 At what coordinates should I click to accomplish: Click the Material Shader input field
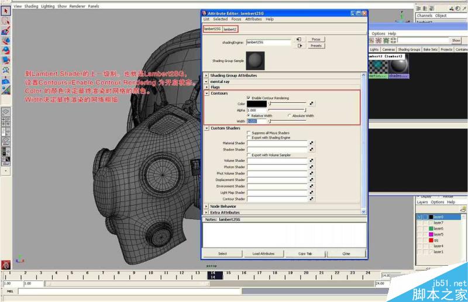tap(277, 143)
